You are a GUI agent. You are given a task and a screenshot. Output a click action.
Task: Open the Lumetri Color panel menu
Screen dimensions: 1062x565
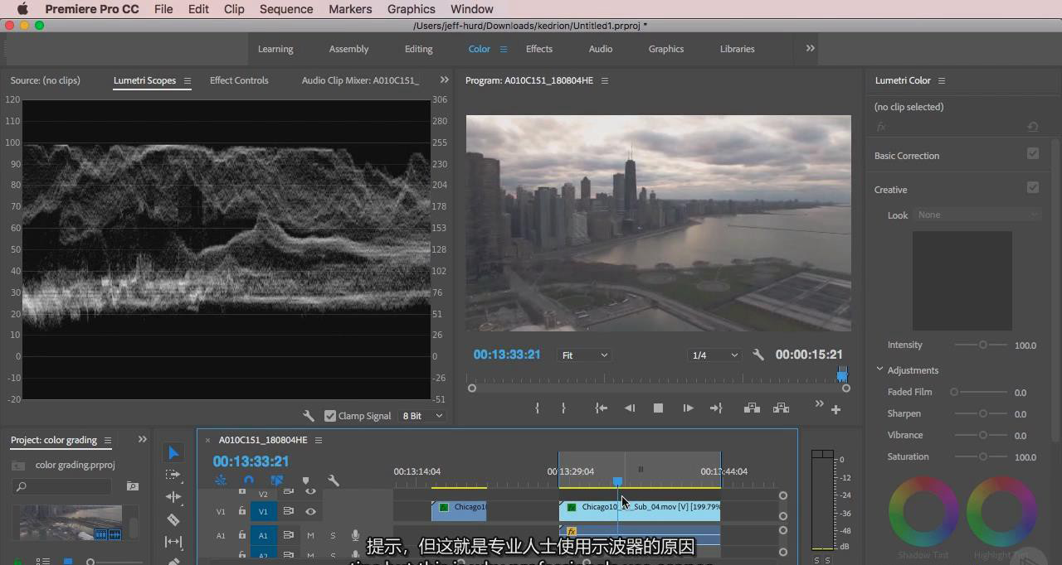pyautogui.click(x=942, y=80)
